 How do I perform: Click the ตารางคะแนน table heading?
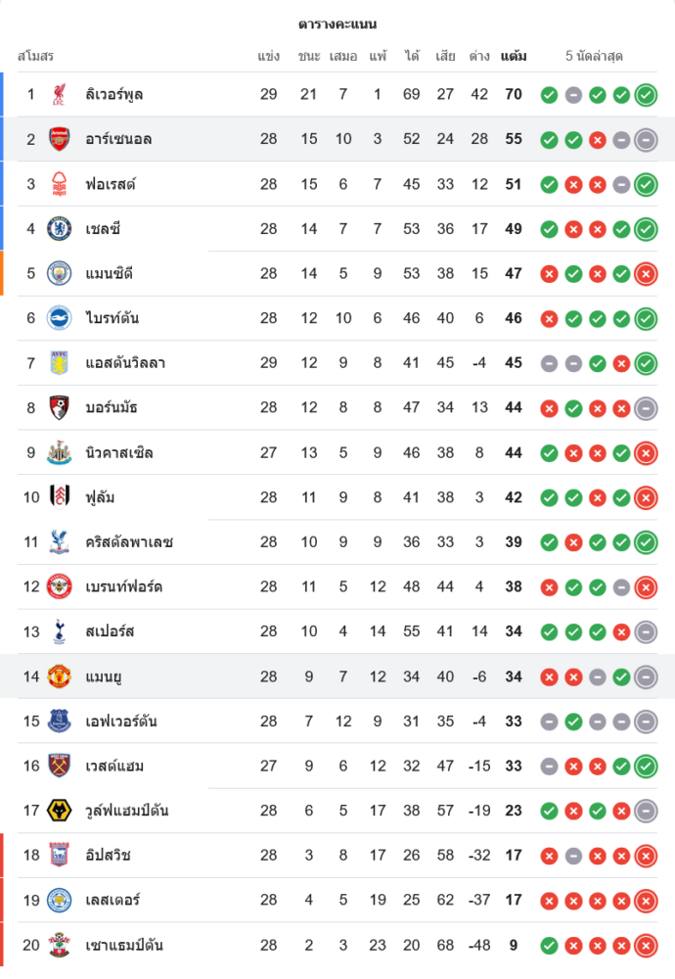[337, 23]
